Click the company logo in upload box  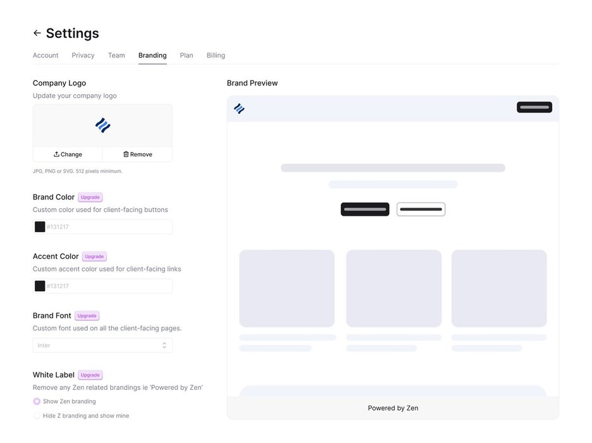click(102, 125)
